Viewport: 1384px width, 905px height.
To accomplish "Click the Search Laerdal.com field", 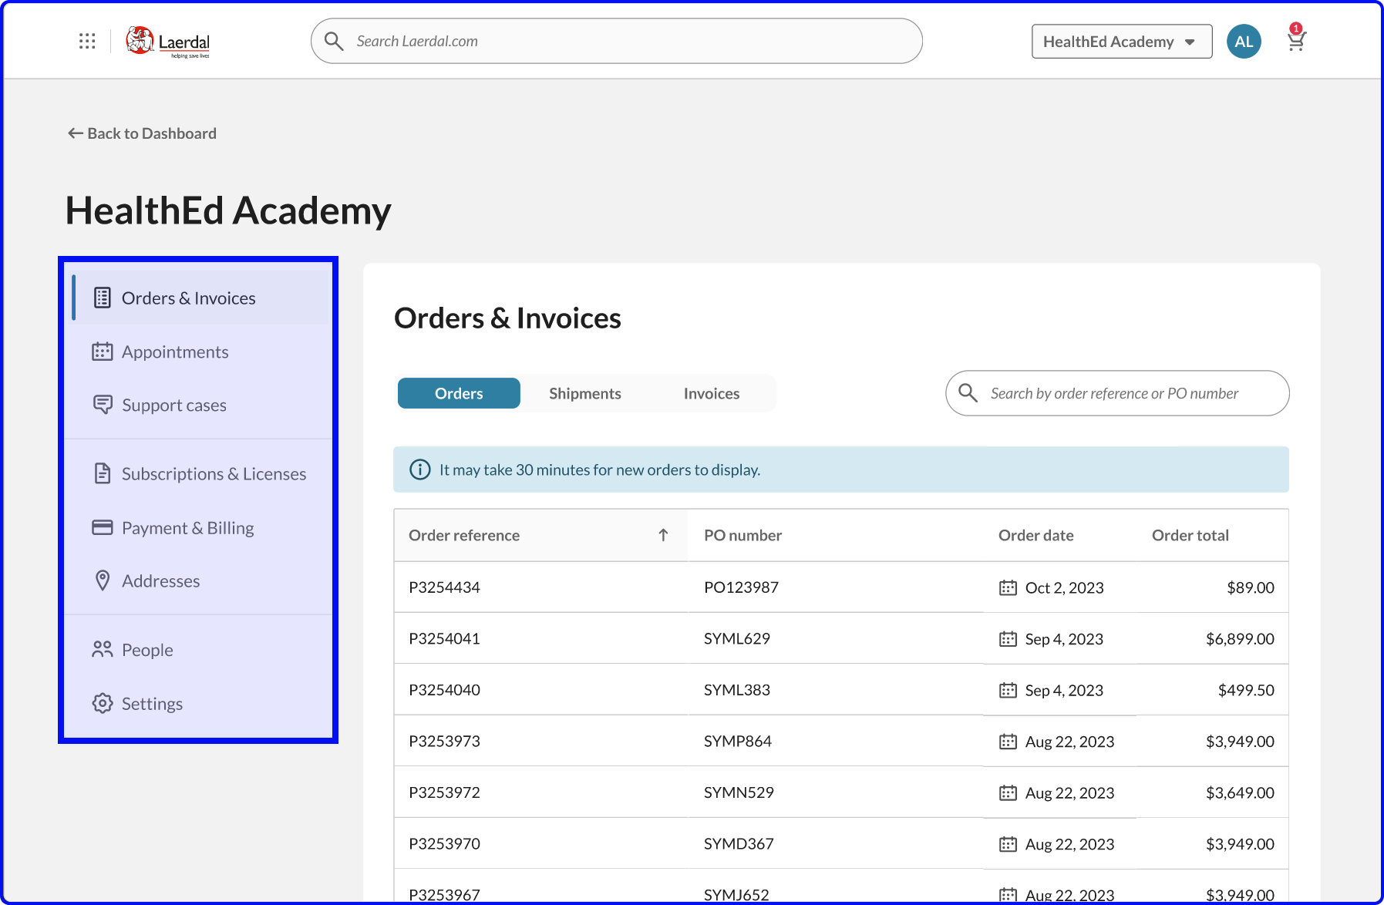I will pos(617,42).
